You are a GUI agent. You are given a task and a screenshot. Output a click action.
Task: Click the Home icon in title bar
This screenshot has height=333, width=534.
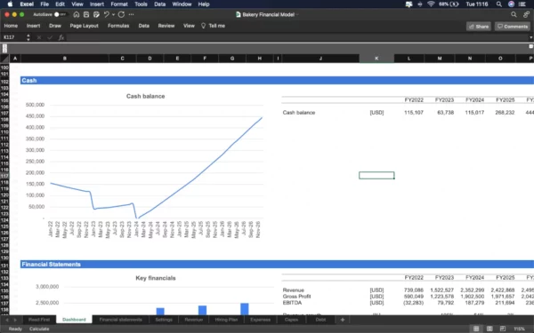click(x=77, y=14)
